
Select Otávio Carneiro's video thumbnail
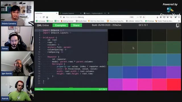click(x=17, y=13)
